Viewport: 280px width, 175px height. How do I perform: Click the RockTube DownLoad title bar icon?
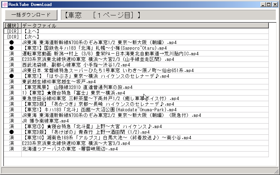pos(5,5)
